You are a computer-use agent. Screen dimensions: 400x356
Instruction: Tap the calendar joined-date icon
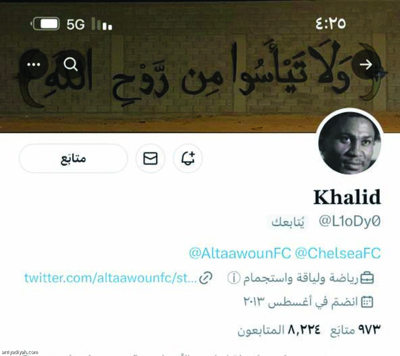(x=367, y=302)
